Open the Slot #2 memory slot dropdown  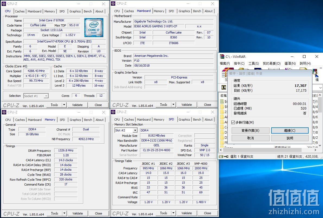(x=135, y=130)
